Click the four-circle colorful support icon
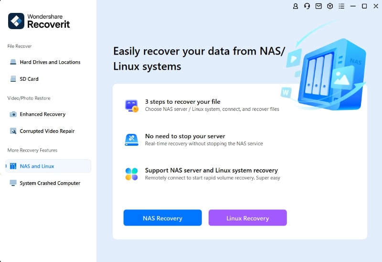This screenshot has width=382, height=262. 131,174
